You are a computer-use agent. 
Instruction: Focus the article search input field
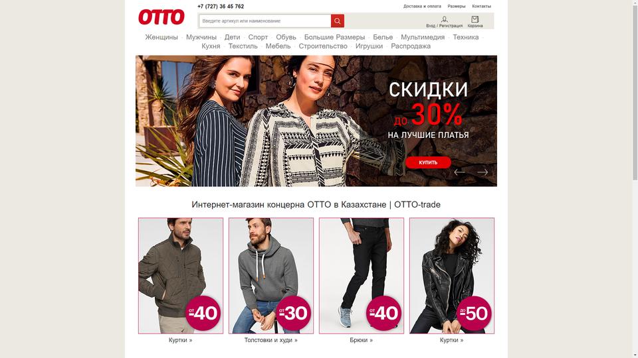click(x=265, y=21)
